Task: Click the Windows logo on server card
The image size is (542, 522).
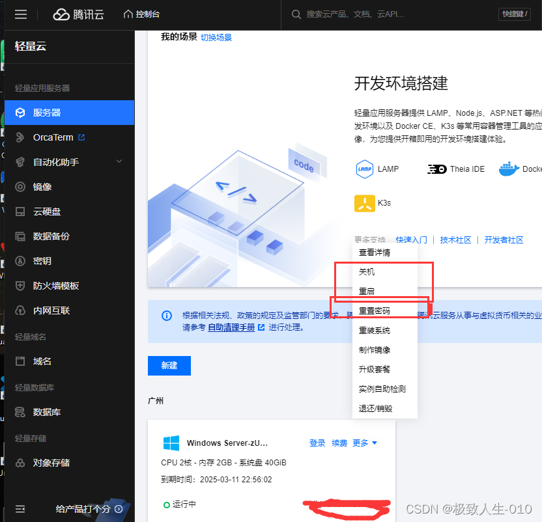Action: 171,443
